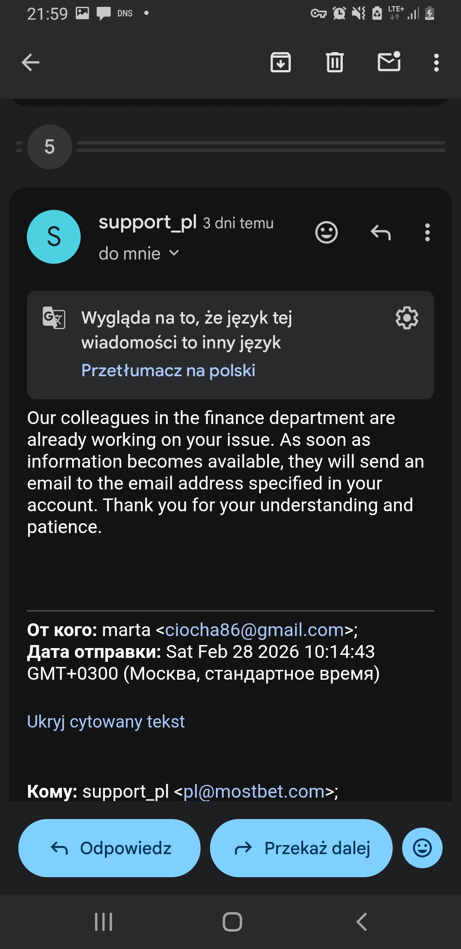The width and height of the screenshot is (461, 949).
Task: Open the support_pl message options menu
Action: pyautogui.click(x=427, y=233)
